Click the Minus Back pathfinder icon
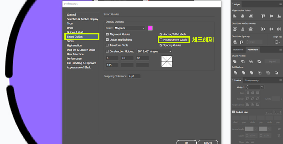 tap(276, 73)
